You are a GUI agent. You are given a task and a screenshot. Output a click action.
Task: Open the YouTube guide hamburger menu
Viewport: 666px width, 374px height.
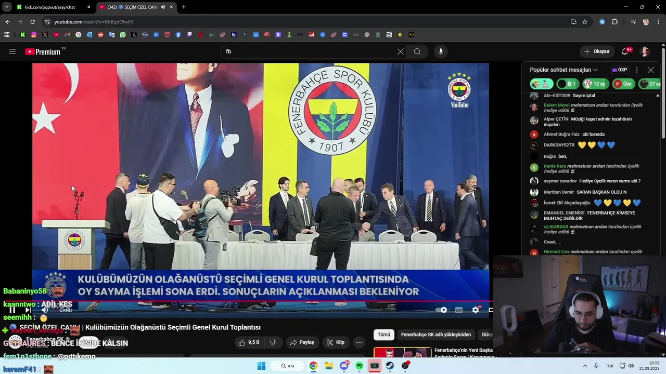click(x=12, y=51)
